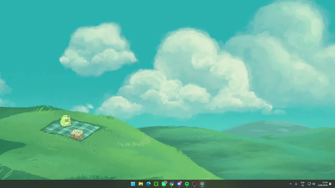Launch Minecraft from the taskbar
The image size is (335, 188).
[x=156, y=184]
